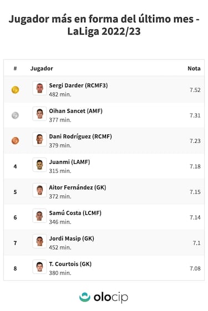Viewport: 208px width, 311px height.
Task: Open T. Courtois player photo
Action: click(x=39, y=267)
